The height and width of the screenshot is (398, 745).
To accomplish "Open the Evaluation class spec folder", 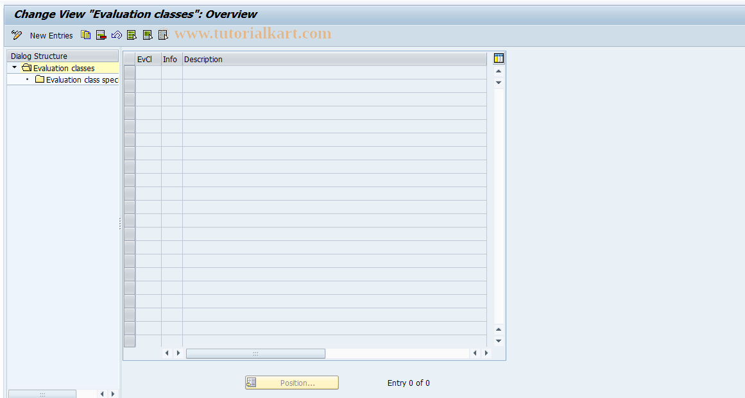I will pos(76,79).
